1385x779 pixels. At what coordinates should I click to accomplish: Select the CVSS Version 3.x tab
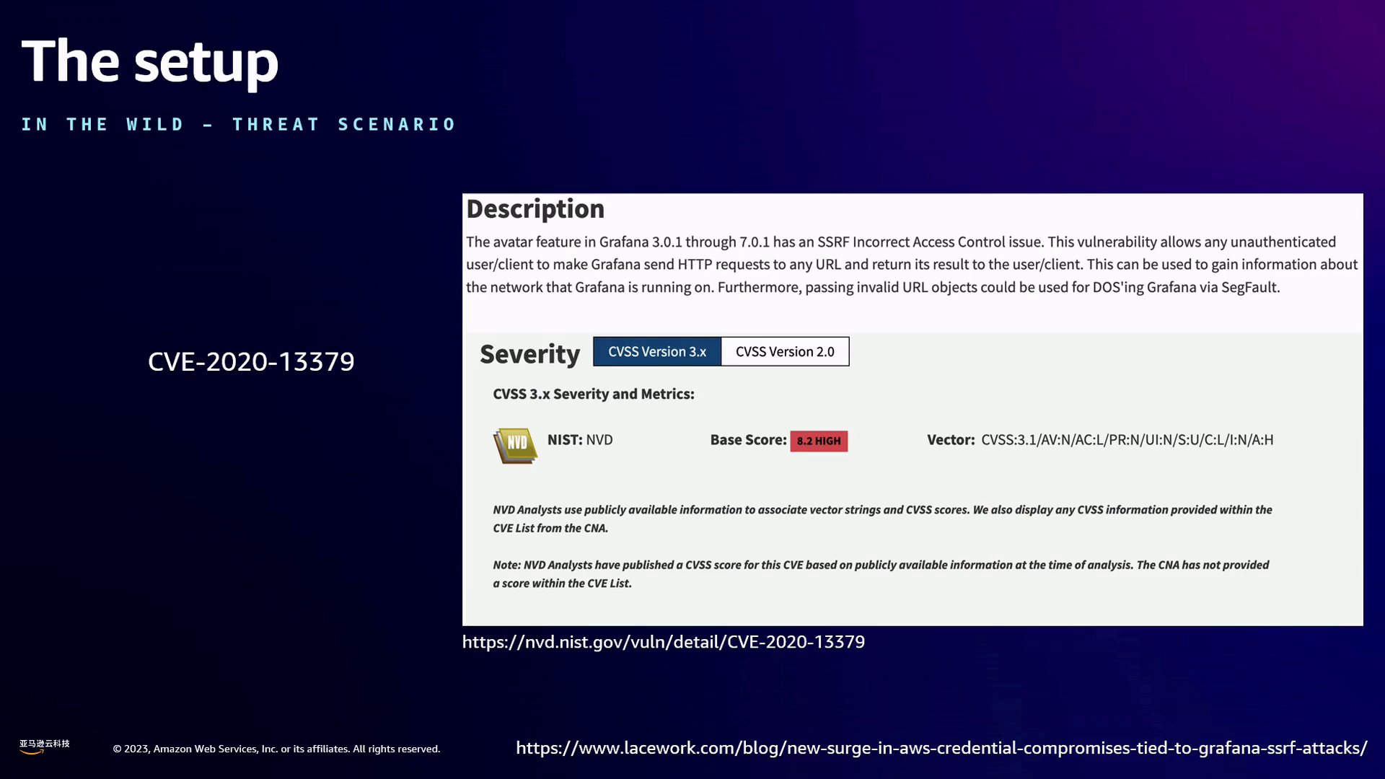657,351
